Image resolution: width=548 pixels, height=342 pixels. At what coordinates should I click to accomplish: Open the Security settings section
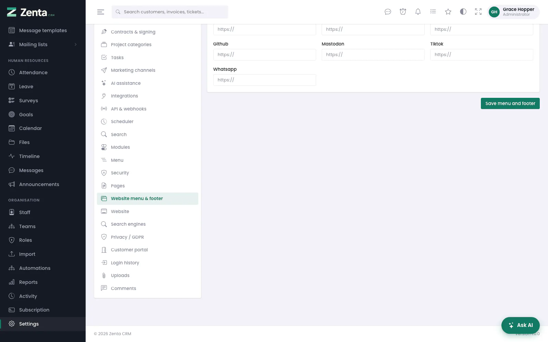pyautogui.click(x=148, y=173)
